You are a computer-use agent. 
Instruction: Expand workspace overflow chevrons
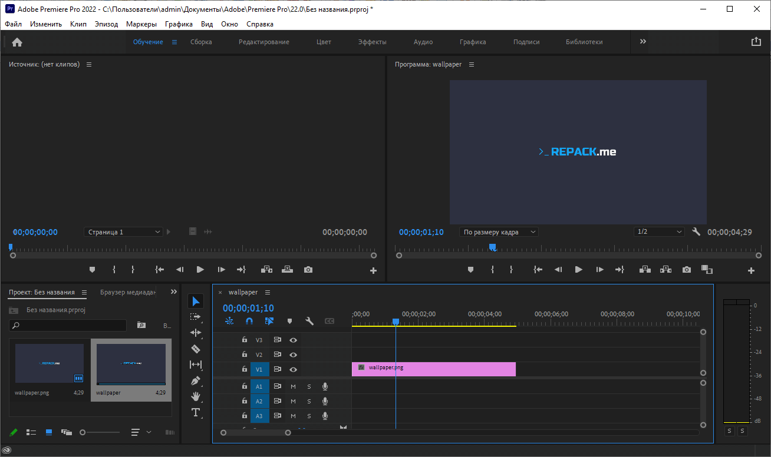coord(643,41)
